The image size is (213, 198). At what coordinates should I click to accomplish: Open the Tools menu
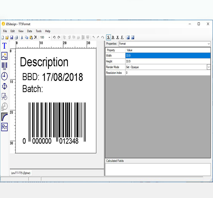point(39,31)
